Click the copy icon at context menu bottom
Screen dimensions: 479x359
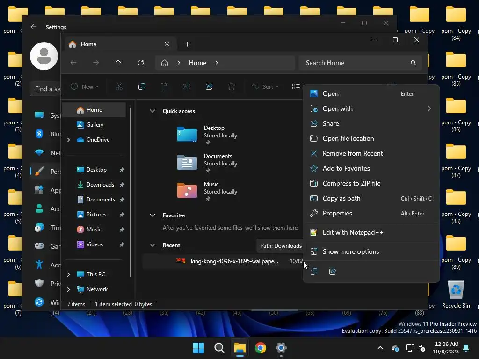tap(314, 272)
